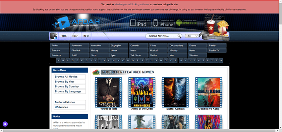Viewport: 282px width, 132px height.
Task: Open Wrath of Man poster thumbnail
Action: pos(108,92)
